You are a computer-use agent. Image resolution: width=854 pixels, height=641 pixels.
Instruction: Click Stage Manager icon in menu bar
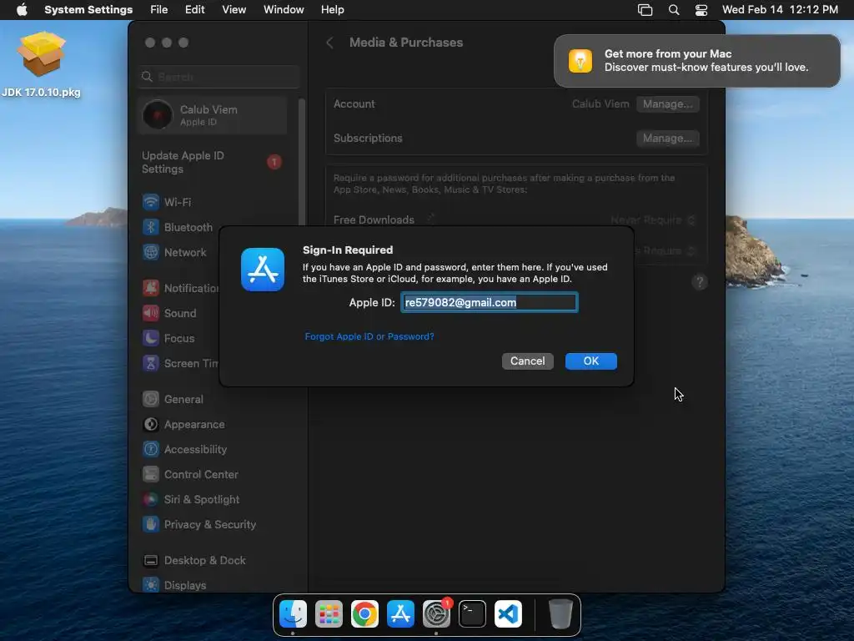pos(645,10)
